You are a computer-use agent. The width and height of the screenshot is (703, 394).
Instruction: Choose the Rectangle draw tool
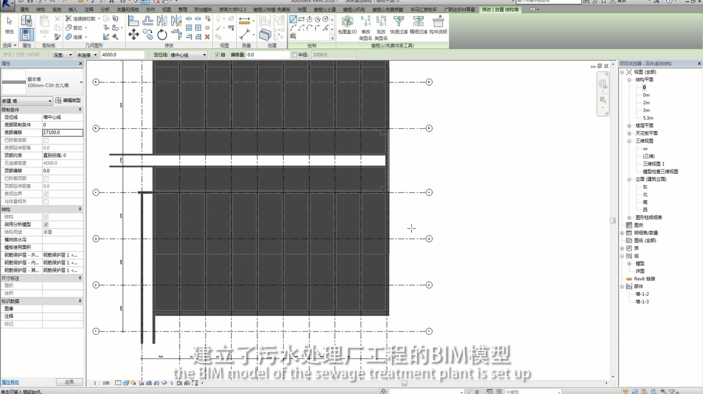click(302, 20)
